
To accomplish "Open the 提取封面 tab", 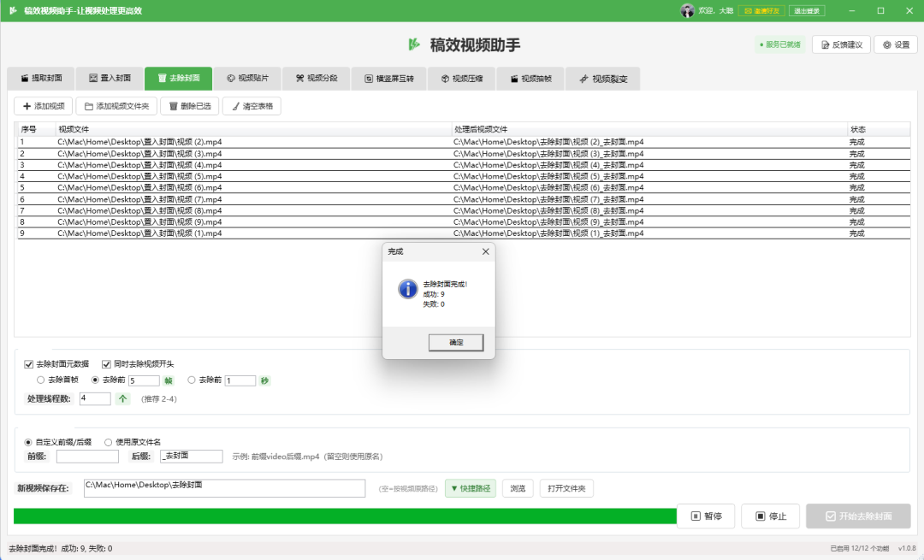I will pos(40,79).
